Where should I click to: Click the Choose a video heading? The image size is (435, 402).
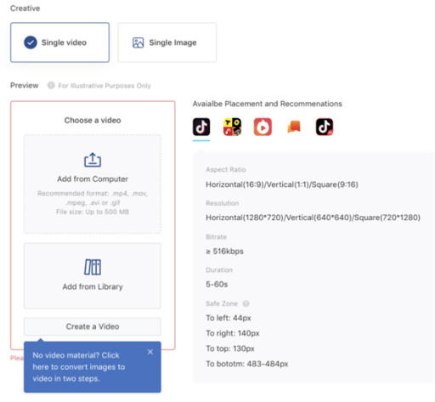(x=93, y=120)
